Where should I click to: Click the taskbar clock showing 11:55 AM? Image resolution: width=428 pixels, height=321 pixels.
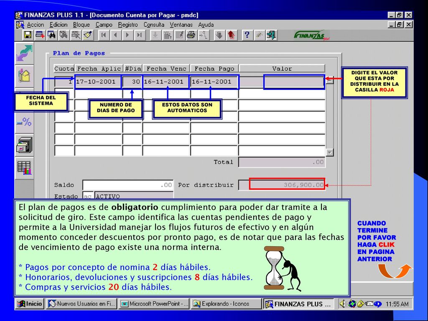click(397, 304)
